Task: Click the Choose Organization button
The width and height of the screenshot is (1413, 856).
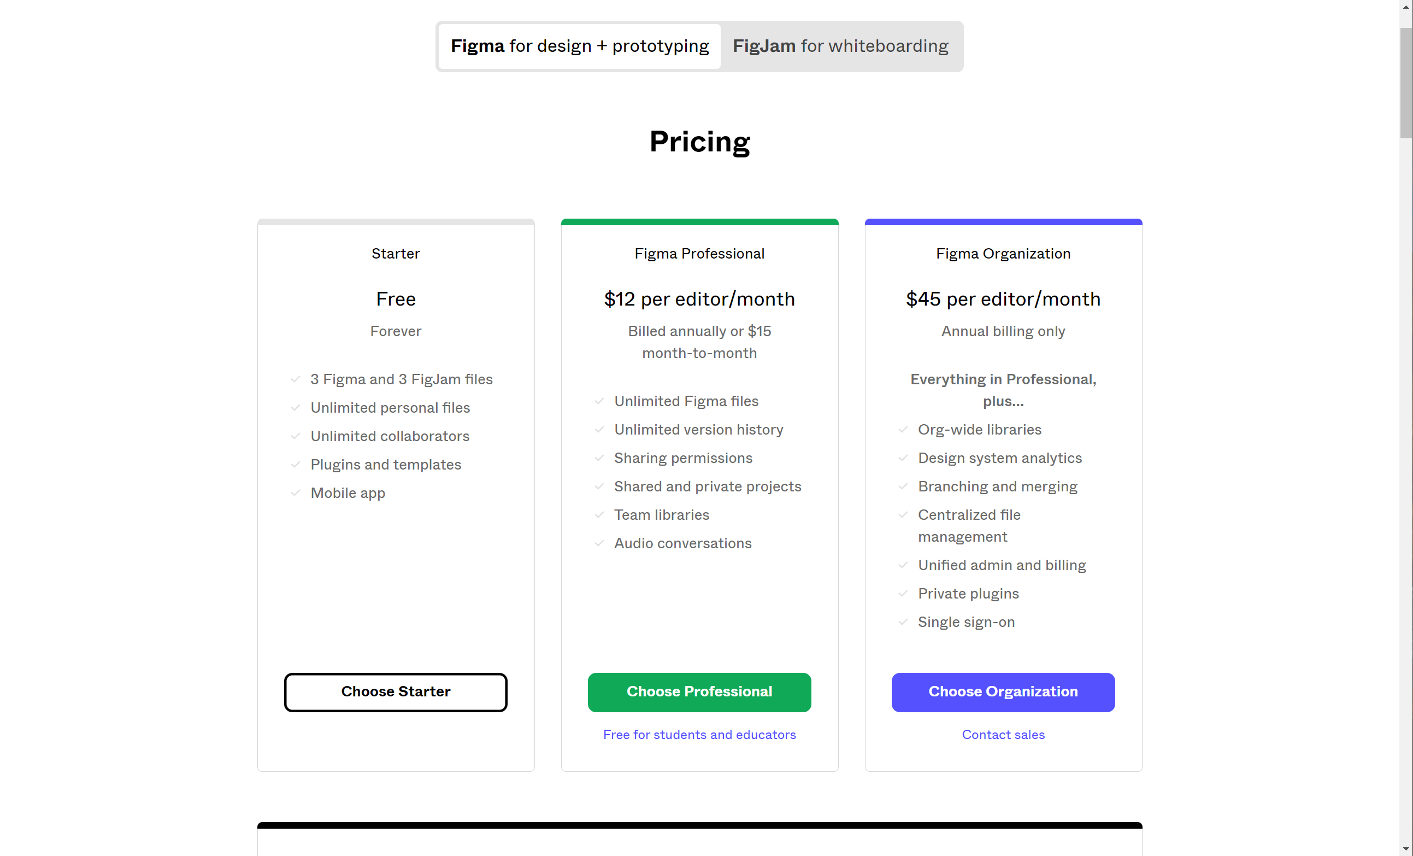Action: (1003, 692)
